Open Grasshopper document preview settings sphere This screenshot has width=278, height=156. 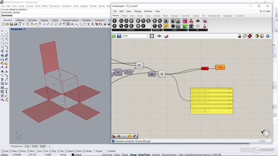click(268, 36)
